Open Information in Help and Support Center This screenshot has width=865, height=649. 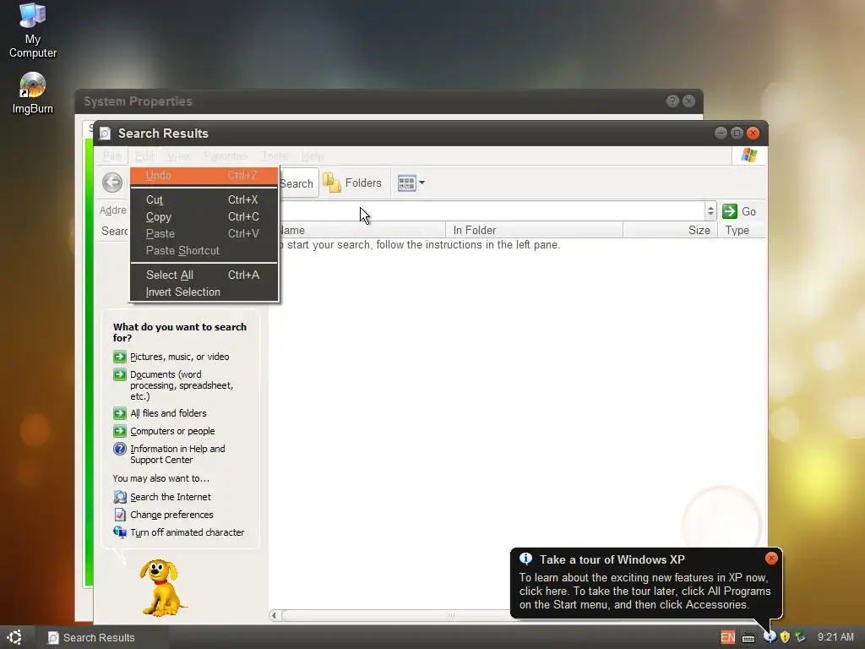[177, 454]
